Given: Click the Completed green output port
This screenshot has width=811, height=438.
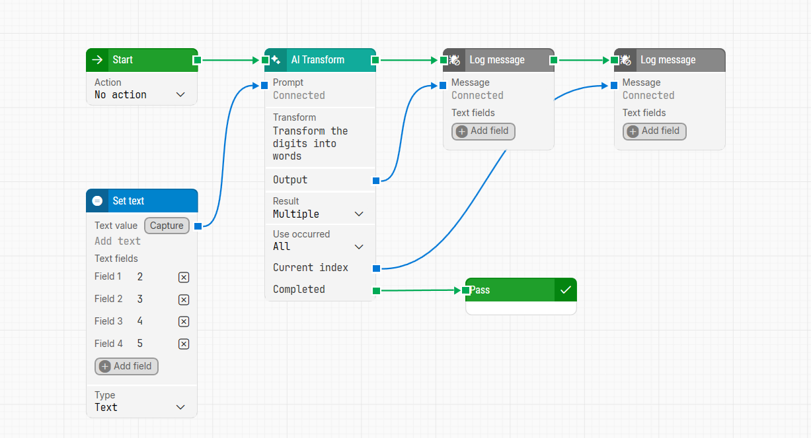Looking at the screenshot, I should 376,290.
